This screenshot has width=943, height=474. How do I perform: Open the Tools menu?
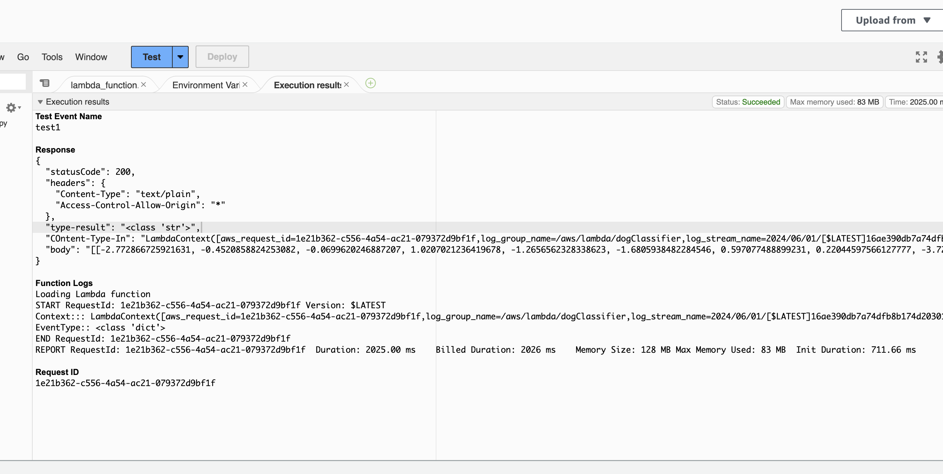[52, 57]
